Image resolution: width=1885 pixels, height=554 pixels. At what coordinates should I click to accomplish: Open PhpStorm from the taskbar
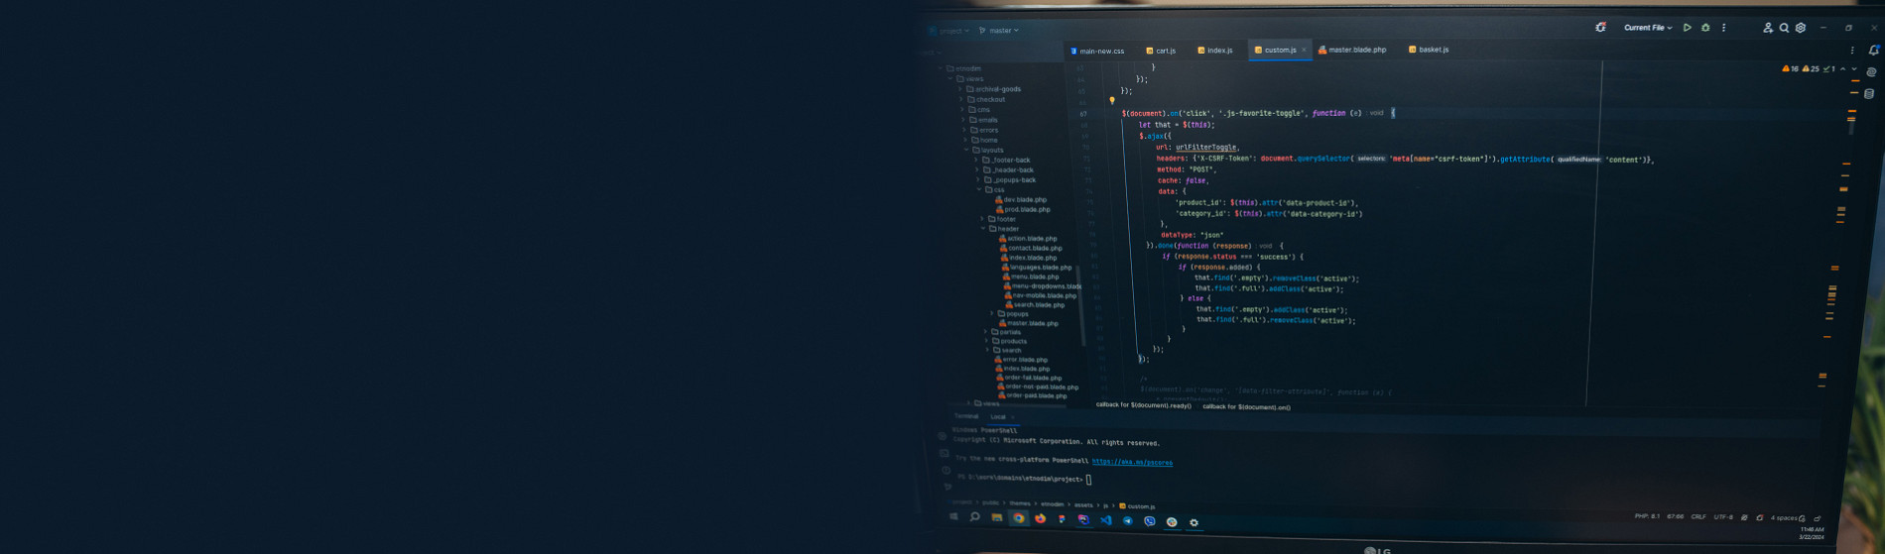tap(1083, 519)
